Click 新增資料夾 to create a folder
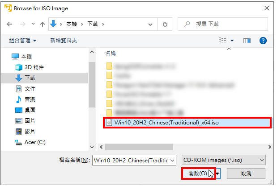Viewport: 277px width, 190px height. point(64,41)
